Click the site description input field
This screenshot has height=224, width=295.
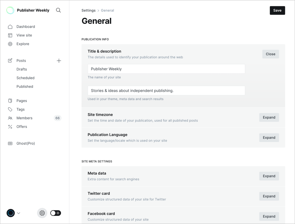(x=166, y=90)
